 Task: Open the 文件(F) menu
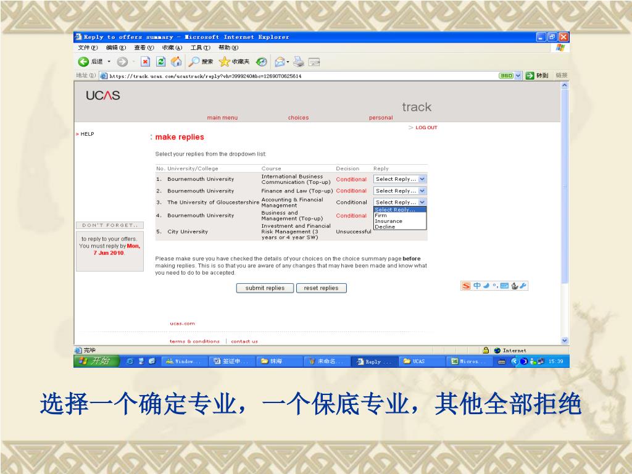(88, 48)
